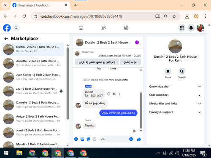Click the back arrow beside Marketplace
This screenshot has height=158, width=211.
point(6,39)
